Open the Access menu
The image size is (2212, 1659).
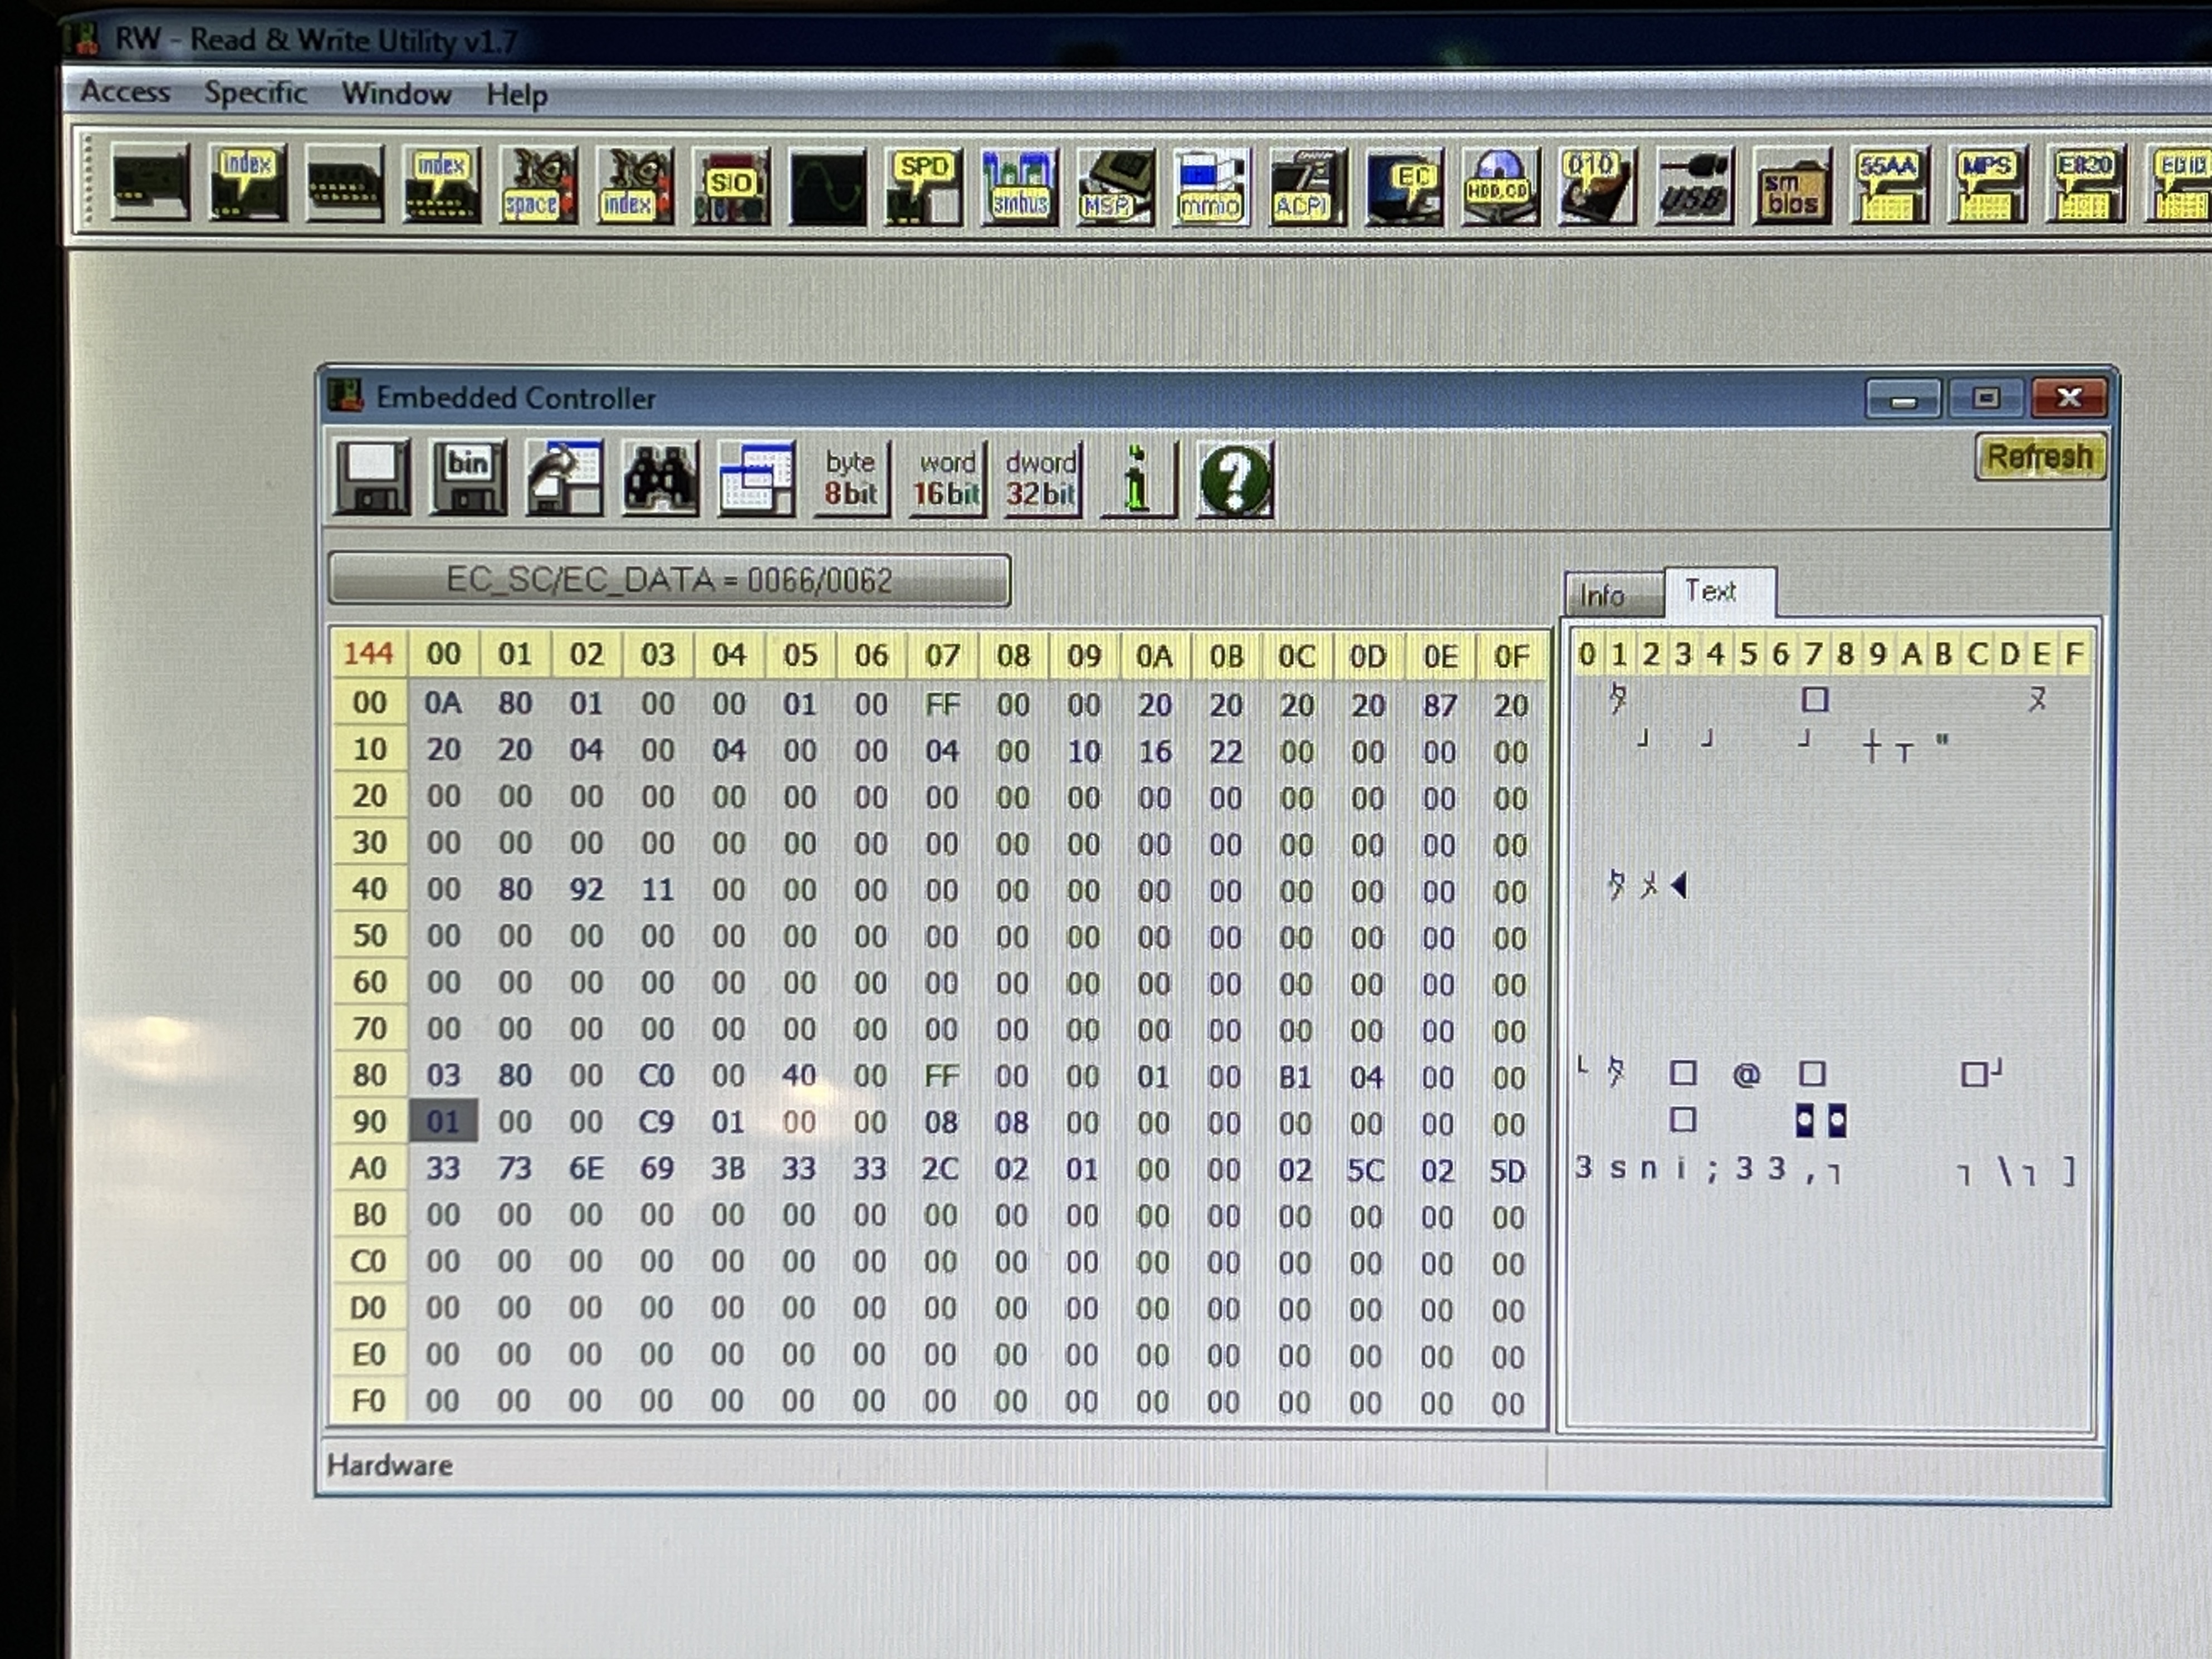[125, 92]
